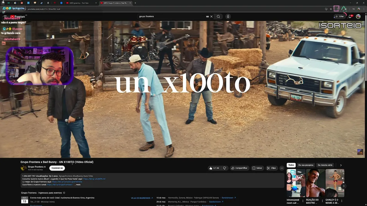Open the bit.ly/ExitosGrupoFrontera link
Viewport: 367px width, 206px height.
tap(67, 182)
